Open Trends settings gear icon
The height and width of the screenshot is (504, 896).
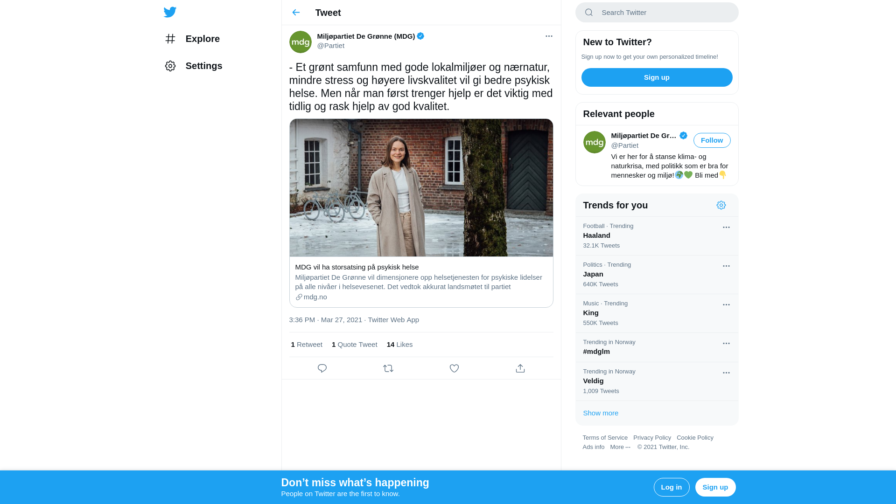(x=721, y=205)
